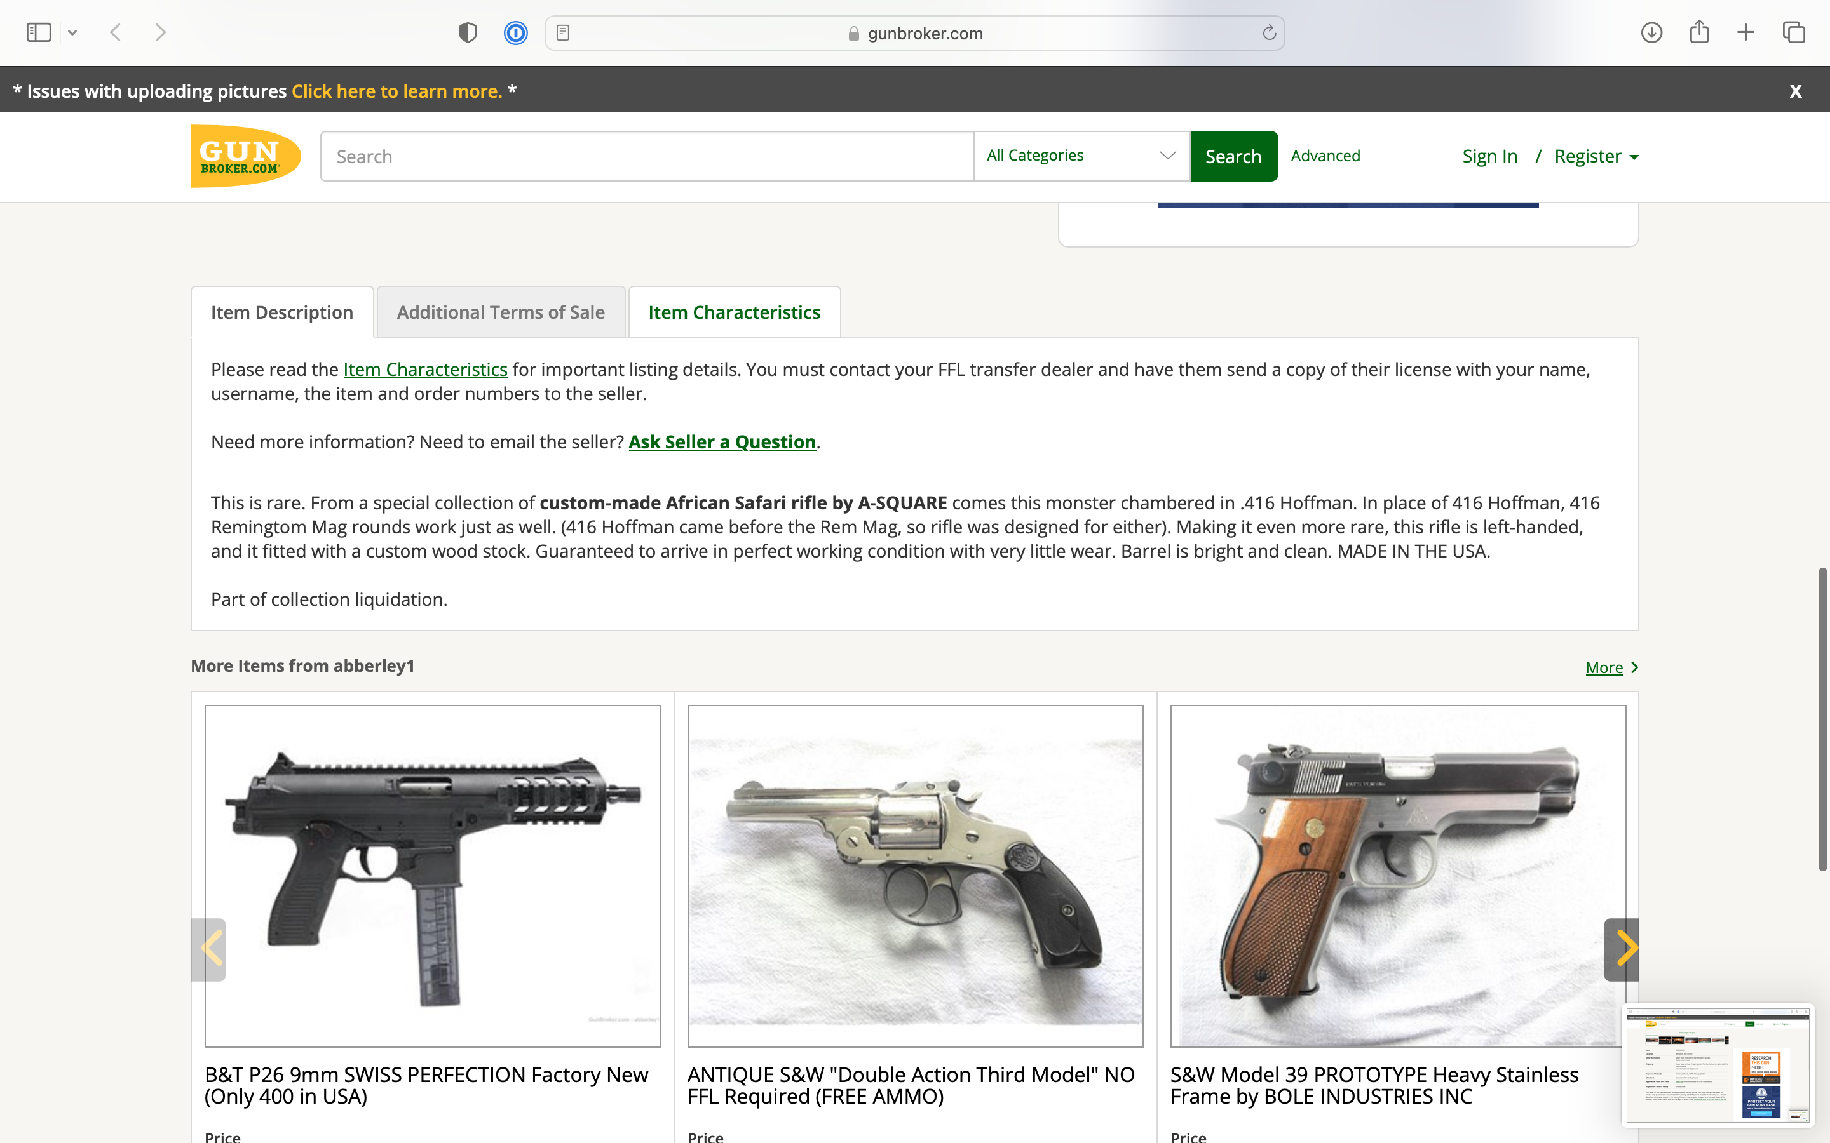Open the antique S&W revolver photo
This screenshot has height=1143, width=1830.
[915, 876]
